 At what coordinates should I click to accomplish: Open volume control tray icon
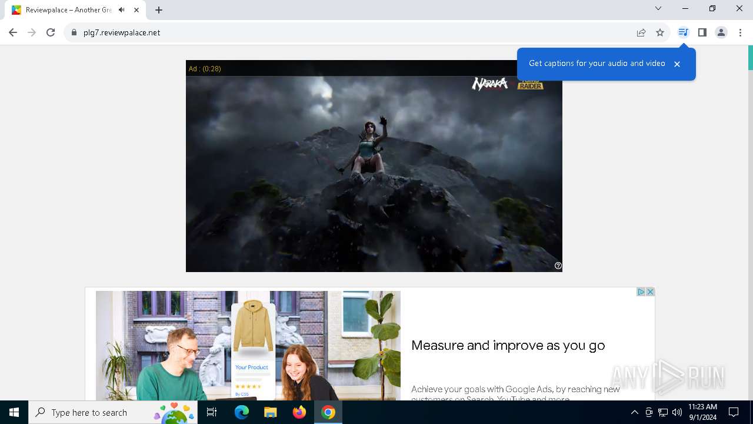click(x=677, y=412)
